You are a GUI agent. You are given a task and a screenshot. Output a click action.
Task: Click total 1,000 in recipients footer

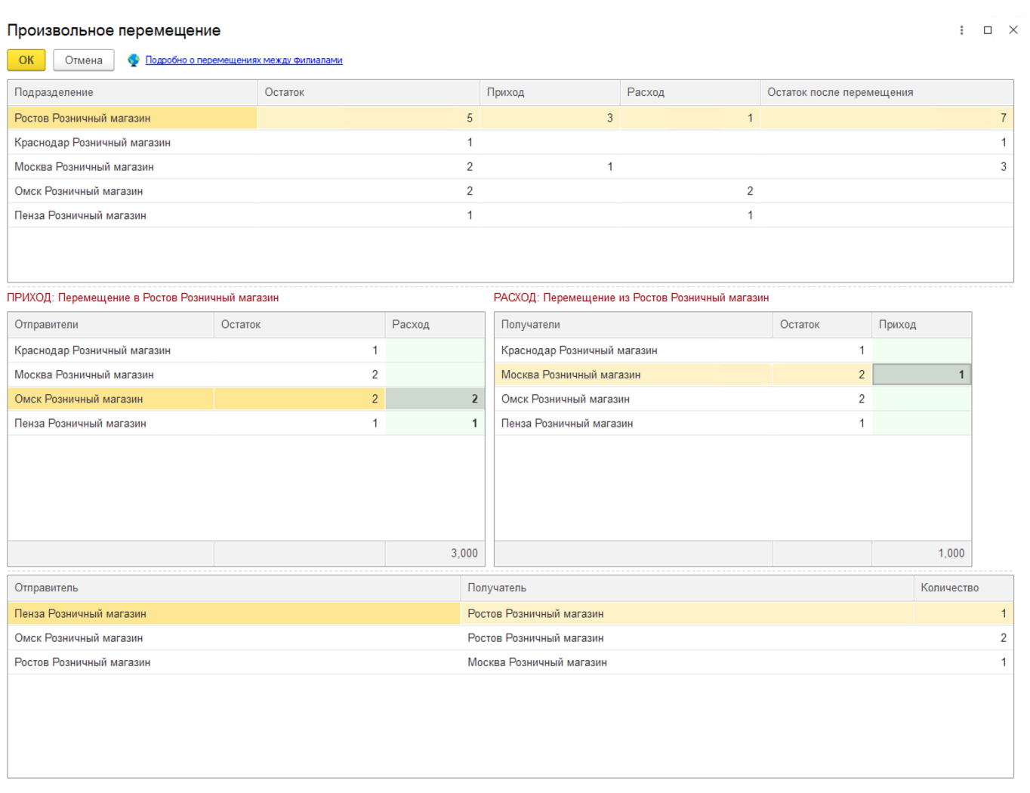pyautogui.click(x=922, y=554)
